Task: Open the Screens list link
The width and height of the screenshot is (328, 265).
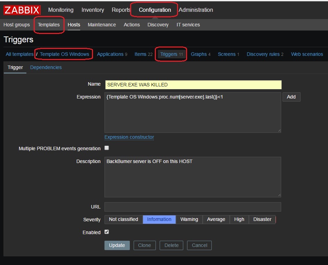Action: pos(227,54)
